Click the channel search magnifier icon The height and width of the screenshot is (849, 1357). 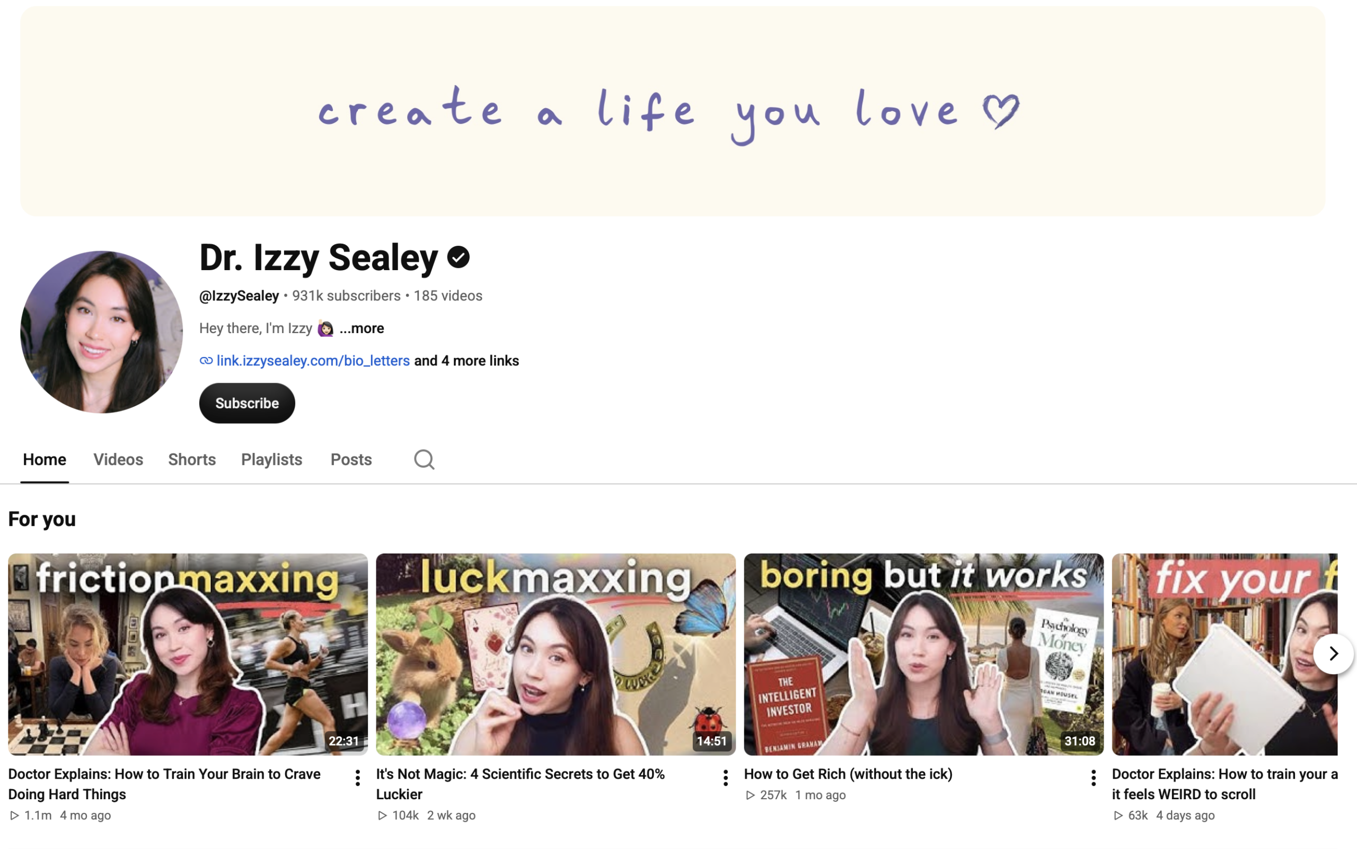click(x=424, y=459)
